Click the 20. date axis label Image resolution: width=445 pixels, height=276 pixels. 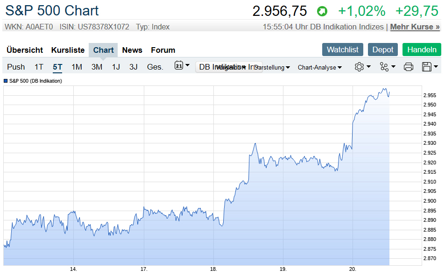coord(353,269)
